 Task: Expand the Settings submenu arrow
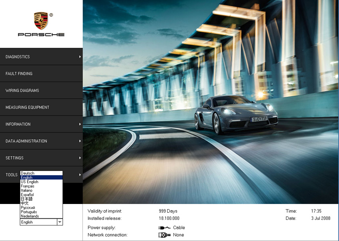80,158
